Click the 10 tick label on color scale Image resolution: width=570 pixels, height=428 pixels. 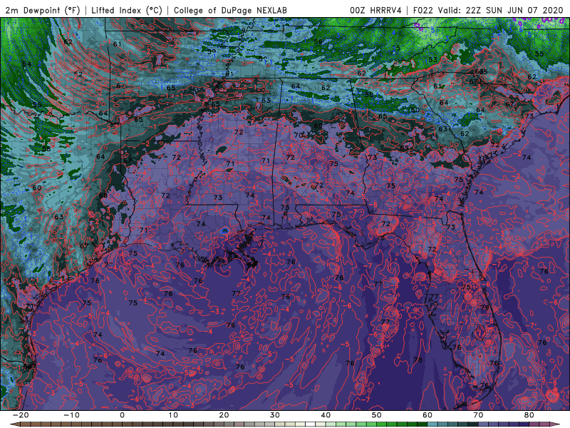pos(173,415)
